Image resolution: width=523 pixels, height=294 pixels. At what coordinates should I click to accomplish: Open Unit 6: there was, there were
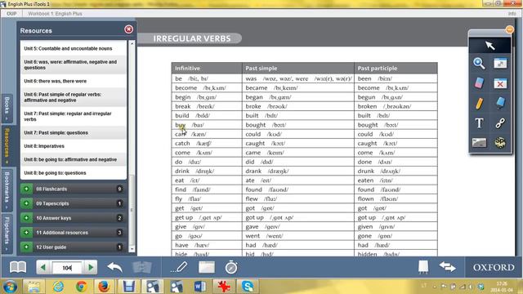pyautogui.click(x=74, y=81)
